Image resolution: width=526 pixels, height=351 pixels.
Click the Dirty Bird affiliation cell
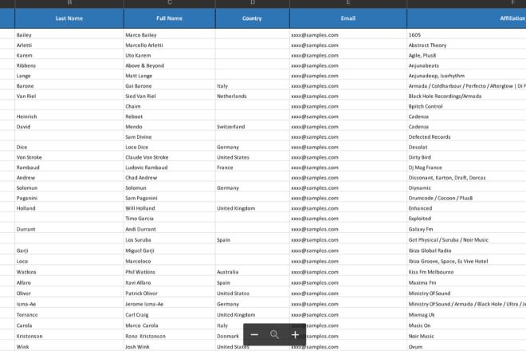[466, 157]
